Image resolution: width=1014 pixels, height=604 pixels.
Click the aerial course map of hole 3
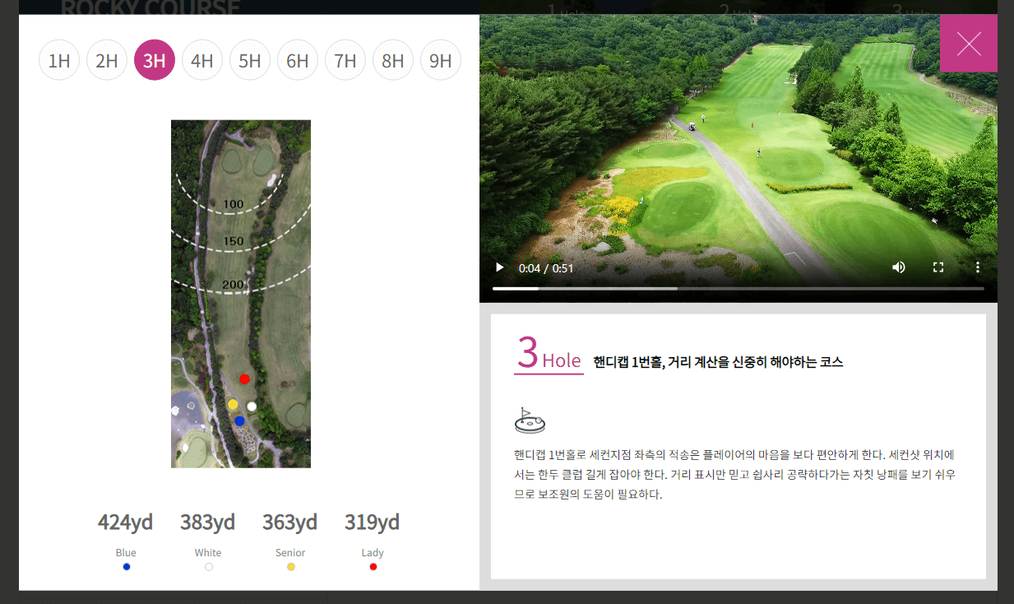point(240,292)
